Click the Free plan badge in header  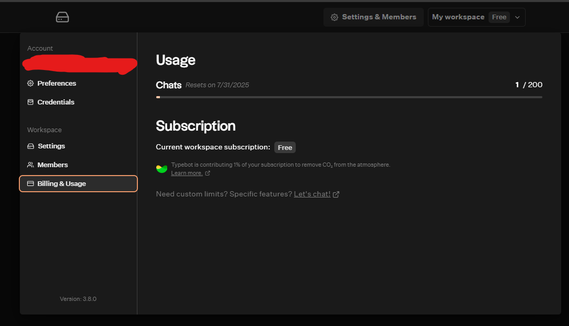coord(499,17)
